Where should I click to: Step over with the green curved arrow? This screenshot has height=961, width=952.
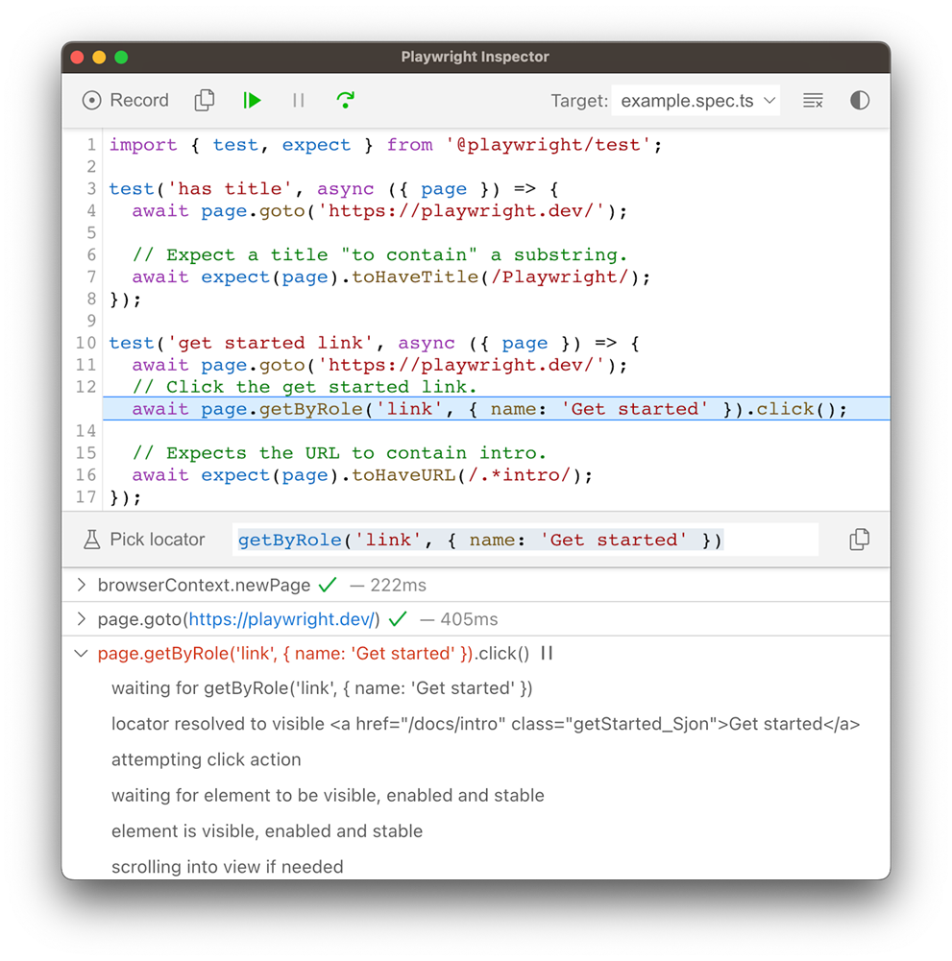345,101
